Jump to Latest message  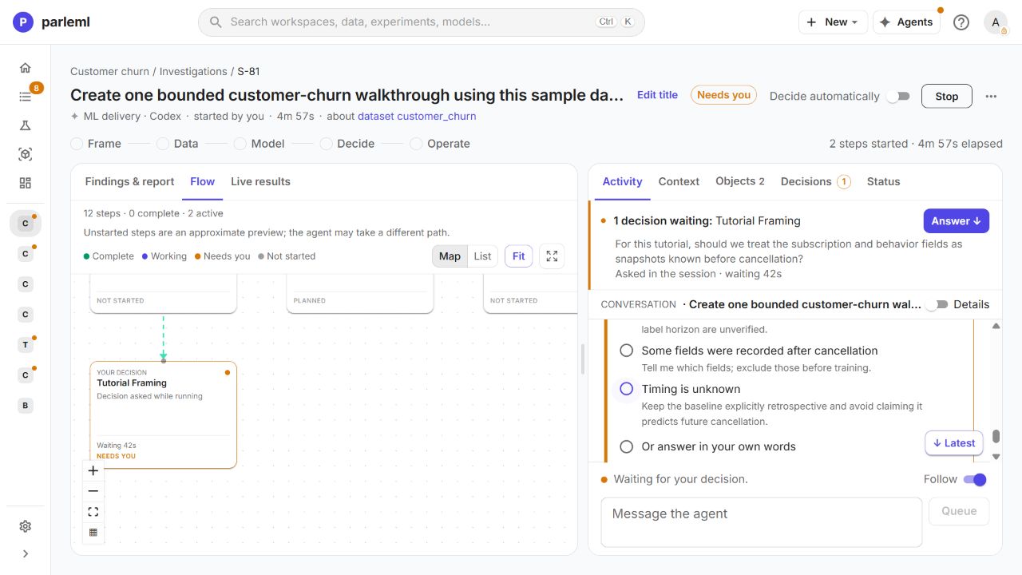tap(953, 443)
